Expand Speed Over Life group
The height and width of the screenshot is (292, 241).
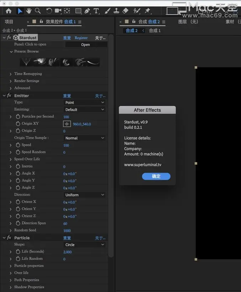(11, 159)
